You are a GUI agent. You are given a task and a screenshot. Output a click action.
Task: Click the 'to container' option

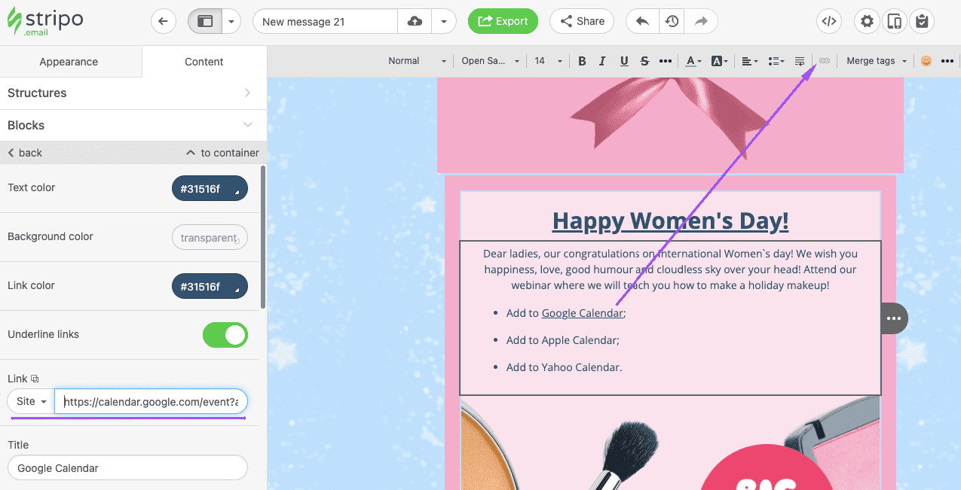coord(222,152)
